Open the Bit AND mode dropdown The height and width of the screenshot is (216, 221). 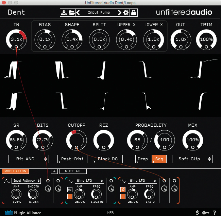29,159
